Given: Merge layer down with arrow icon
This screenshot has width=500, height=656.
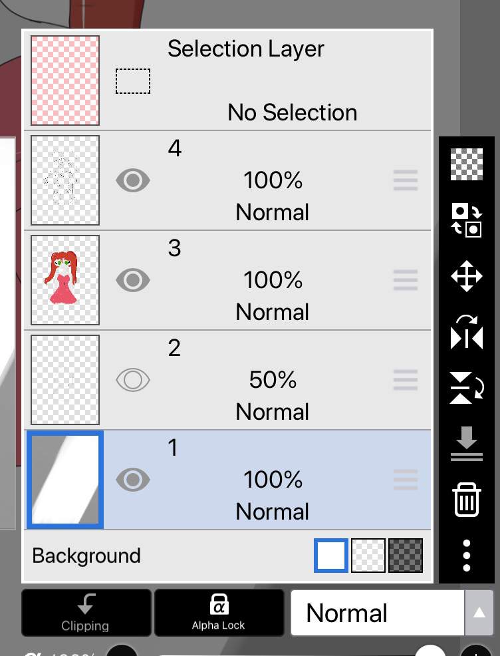Looking at the screenshot, I should 467,444.
